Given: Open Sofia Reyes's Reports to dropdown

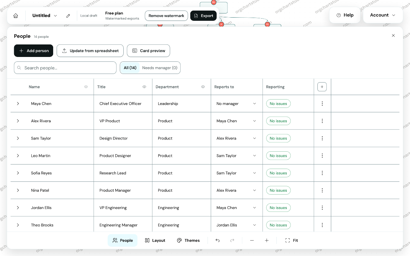Looking at the screenshot, I should coord(236,173).
